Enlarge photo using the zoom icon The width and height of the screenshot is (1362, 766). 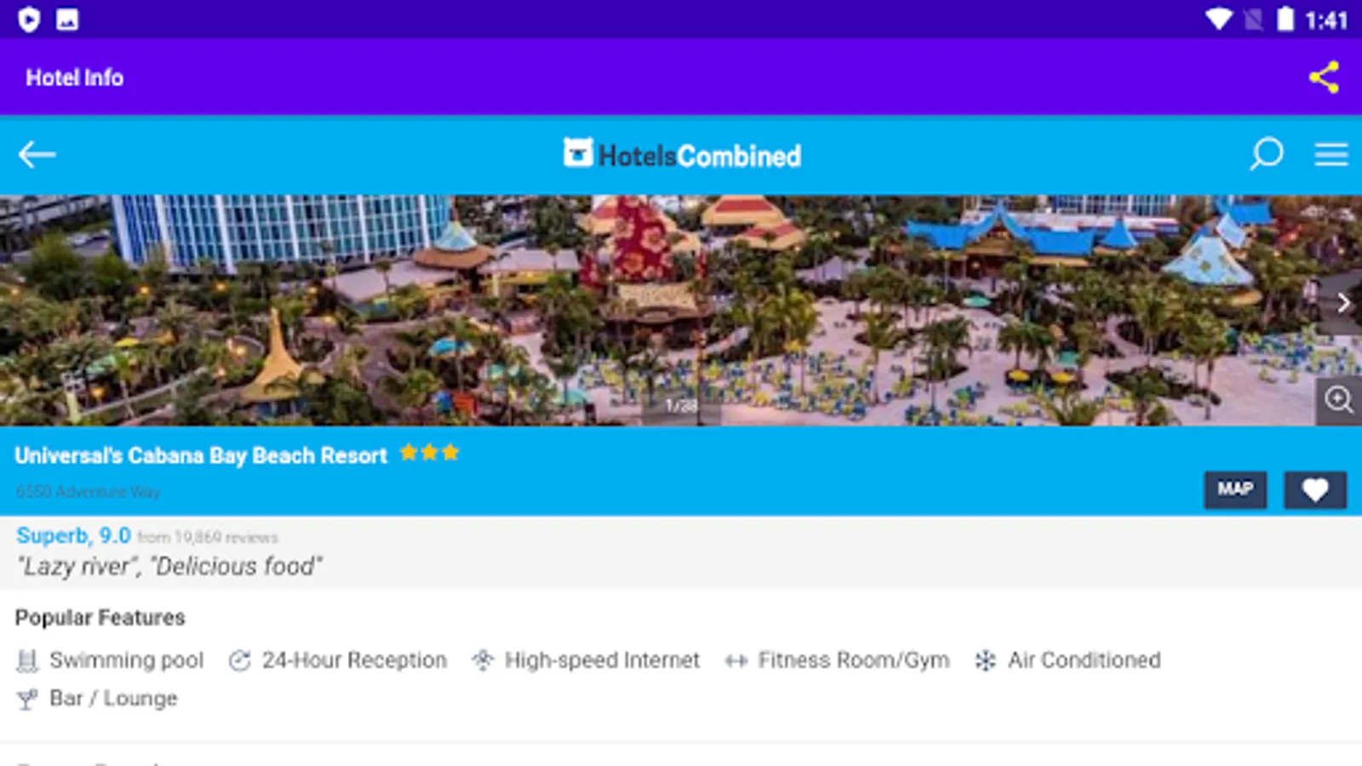(x=1339, y=400)
